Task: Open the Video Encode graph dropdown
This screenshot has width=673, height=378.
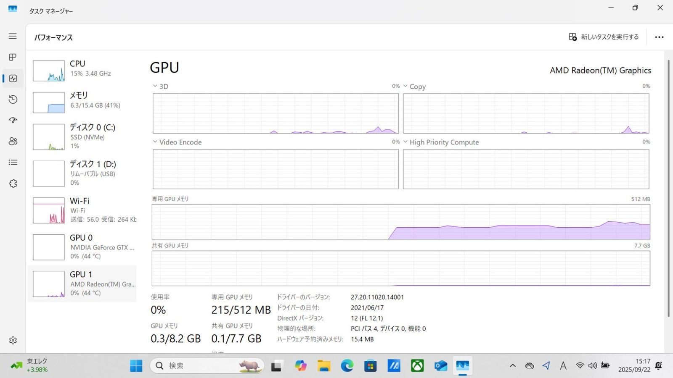Action: tap(155, 142)
